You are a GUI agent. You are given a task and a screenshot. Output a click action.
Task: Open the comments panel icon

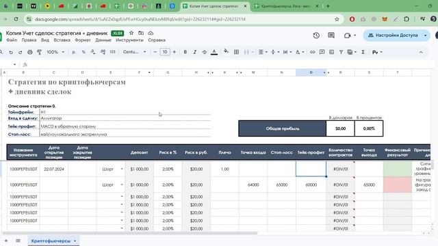pyautogui.click(x=331, y=36)
